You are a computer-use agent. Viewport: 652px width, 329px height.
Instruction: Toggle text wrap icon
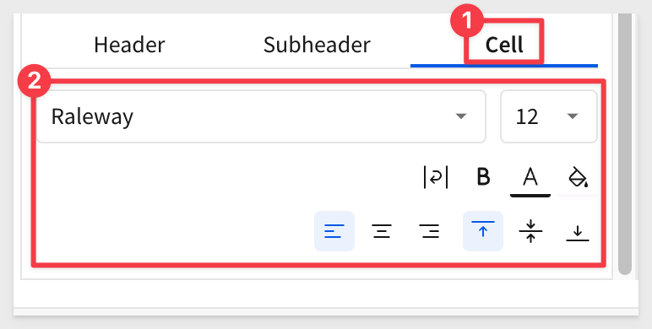[x=435, y=177]
